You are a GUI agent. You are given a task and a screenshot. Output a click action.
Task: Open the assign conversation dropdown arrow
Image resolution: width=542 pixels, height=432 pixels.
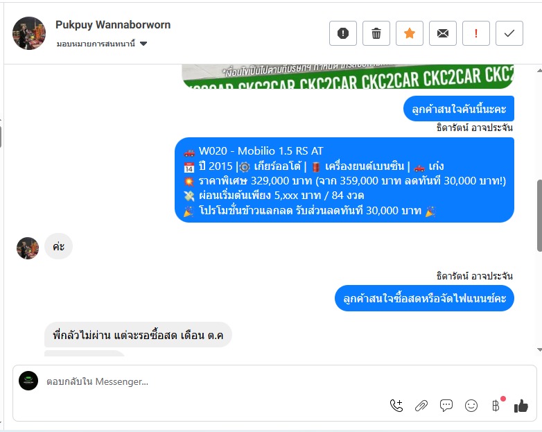[143, 44]
